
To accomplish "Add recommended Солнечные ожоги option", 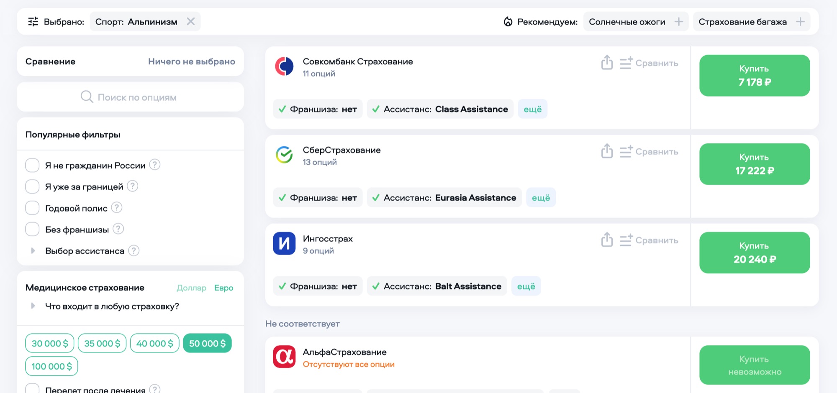I will point(678,22).
